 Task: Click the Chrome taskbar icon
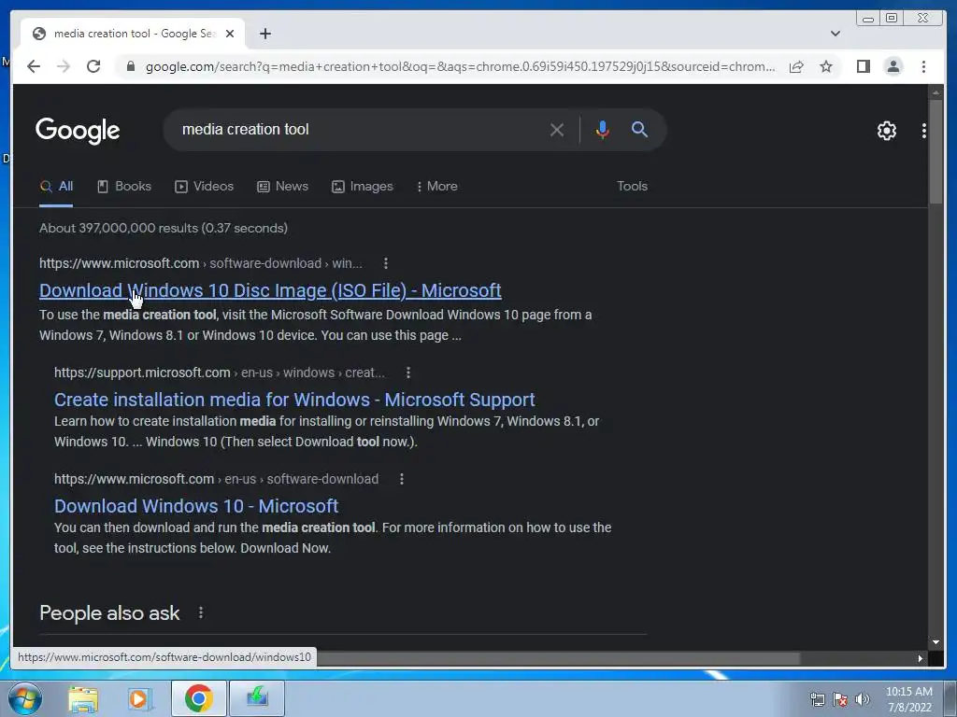point(198,698)
